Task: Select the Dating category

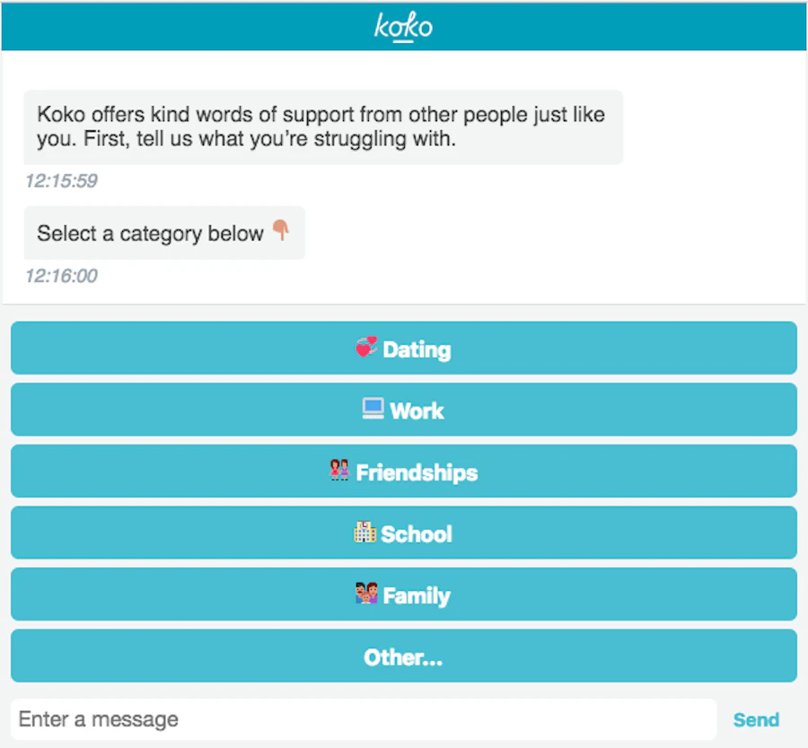Action: [404, 348]
